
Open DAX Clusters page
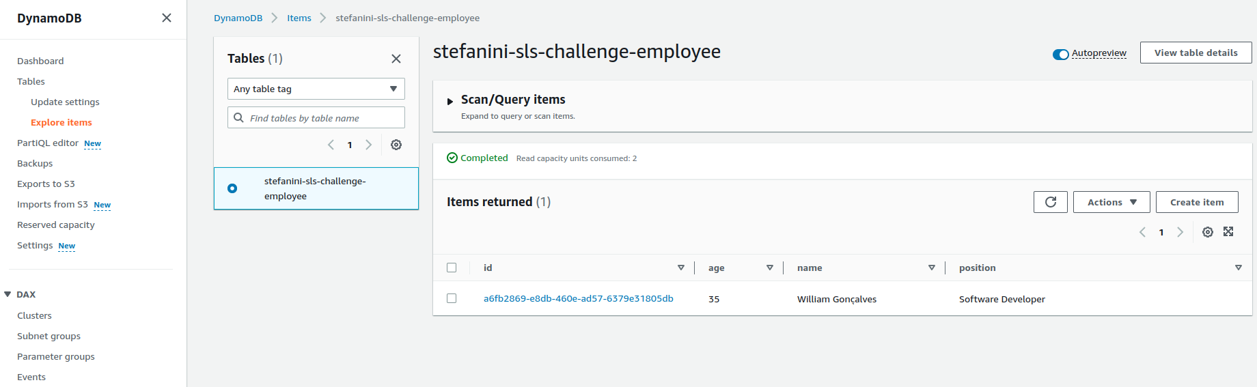[34, 315]
